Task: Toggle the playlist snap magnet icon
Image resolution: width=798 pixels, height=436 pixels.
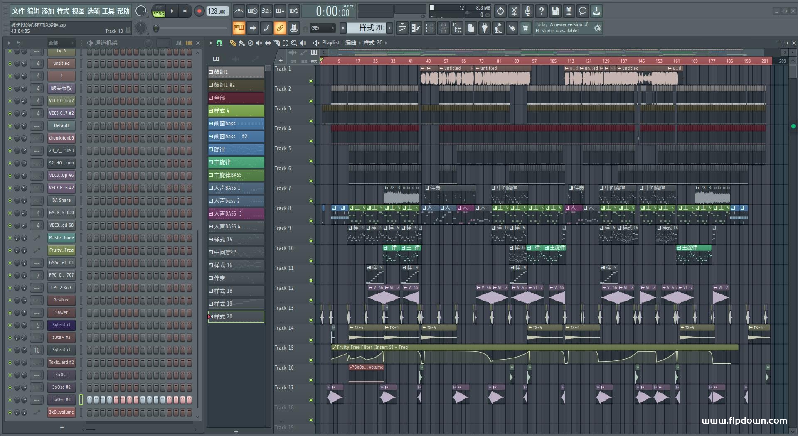Action: (219, 43)
